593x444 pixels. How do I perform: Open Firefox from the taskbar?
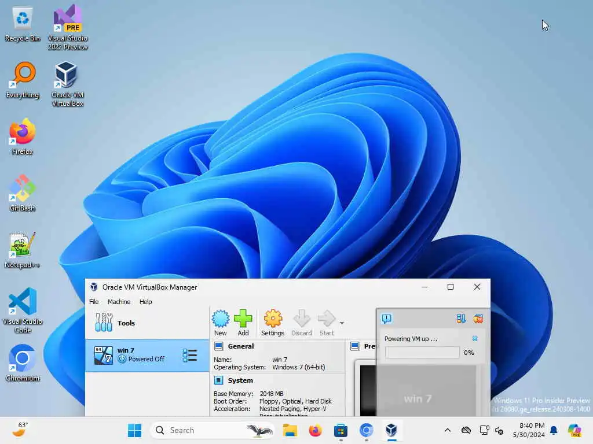pos(315,430)
